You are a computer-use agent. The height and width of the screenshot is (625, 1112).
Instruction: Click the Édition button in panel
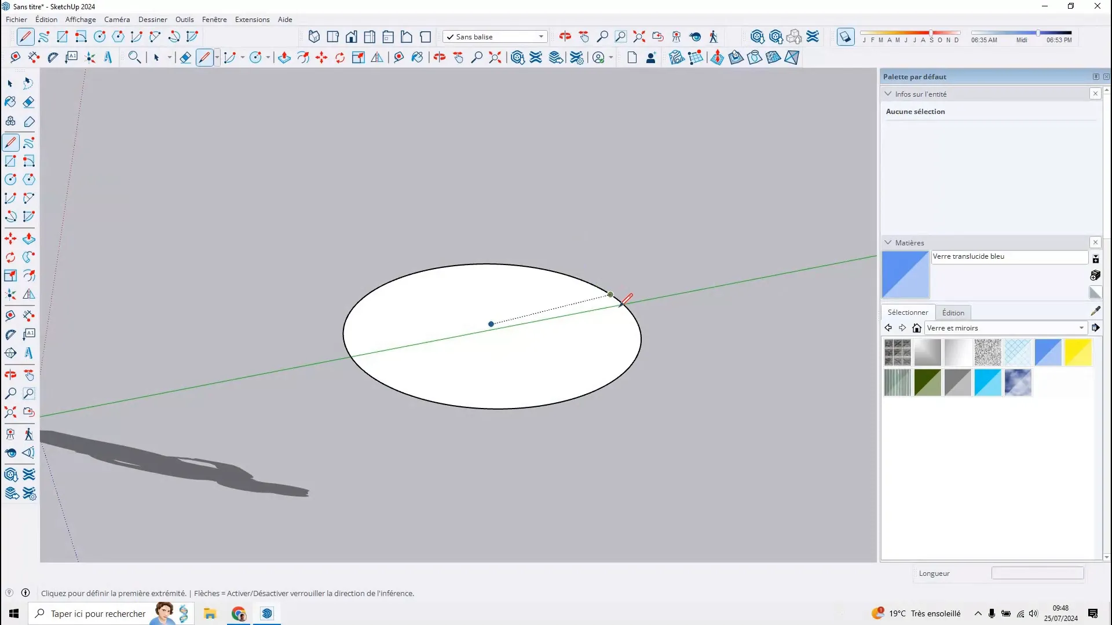point(953,311)
